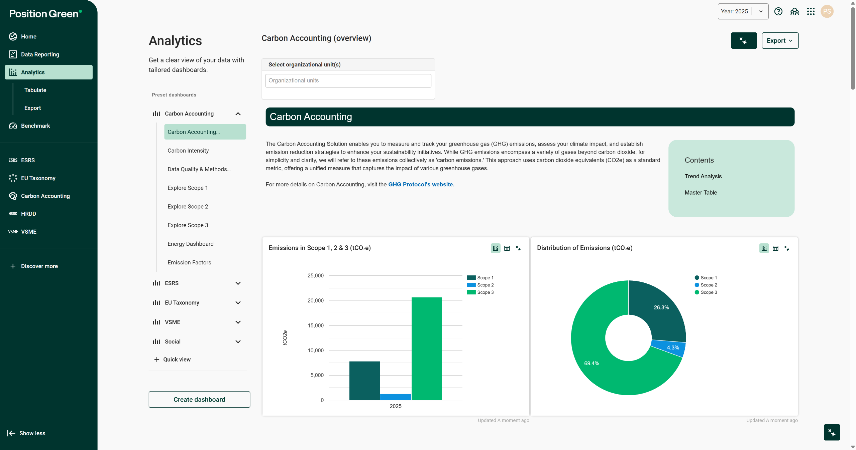Viewport: 856px width, 450px height.
Task: Open the help question mark icon
Action: [x=778, y=12]
